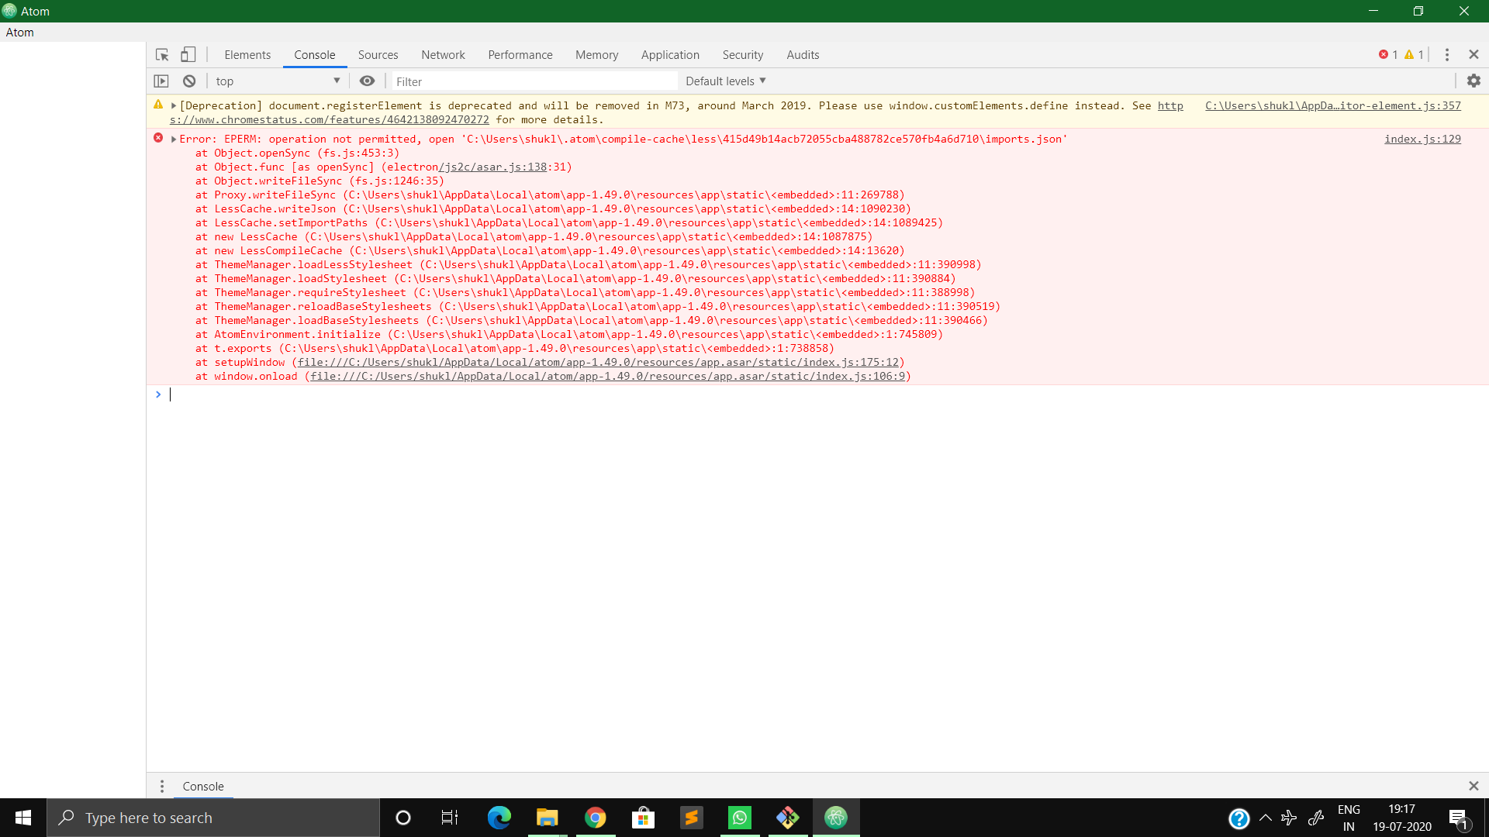Viewport: 1489px width, 837px height.
Task: Open DevTools settings gear
Action: (1474, 81)
